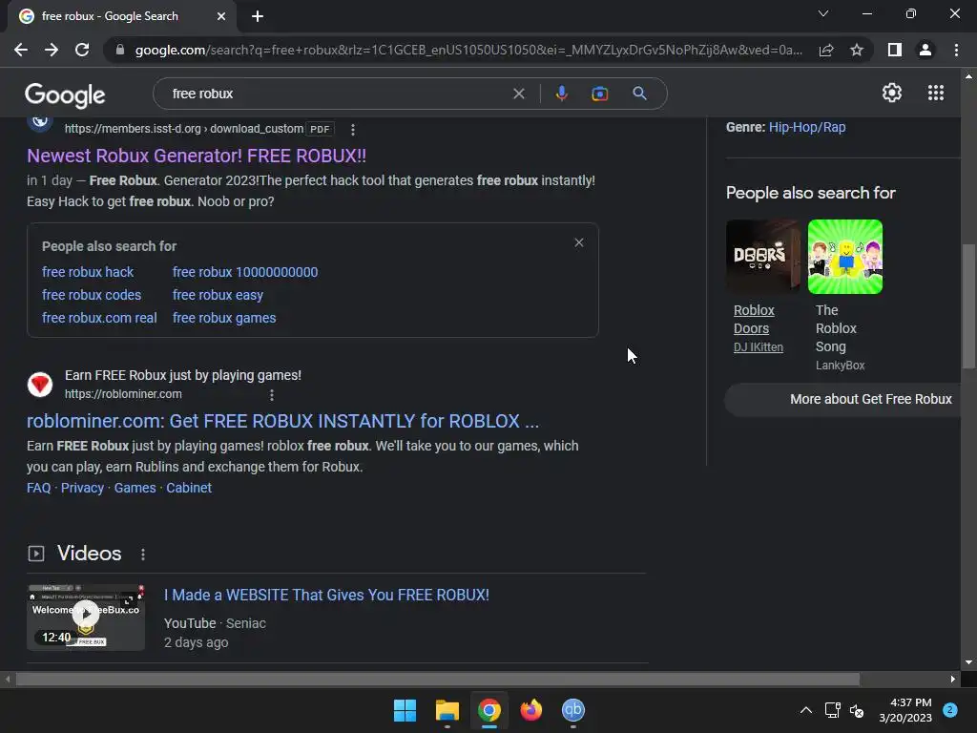Search free robux codes

pyautogui.click(x=92, y=295)
